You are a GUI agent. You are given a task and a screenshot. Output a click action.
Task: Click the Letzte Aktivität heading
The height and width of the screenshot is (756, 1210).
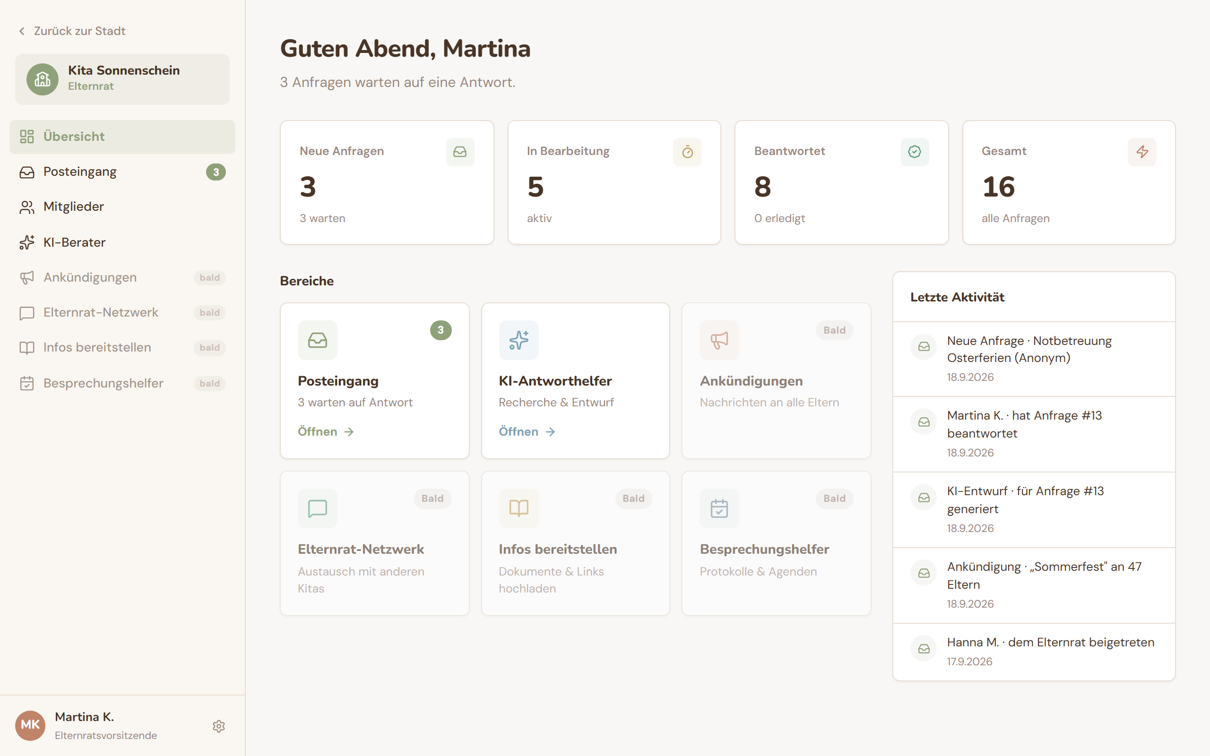(x=958, y=297)
